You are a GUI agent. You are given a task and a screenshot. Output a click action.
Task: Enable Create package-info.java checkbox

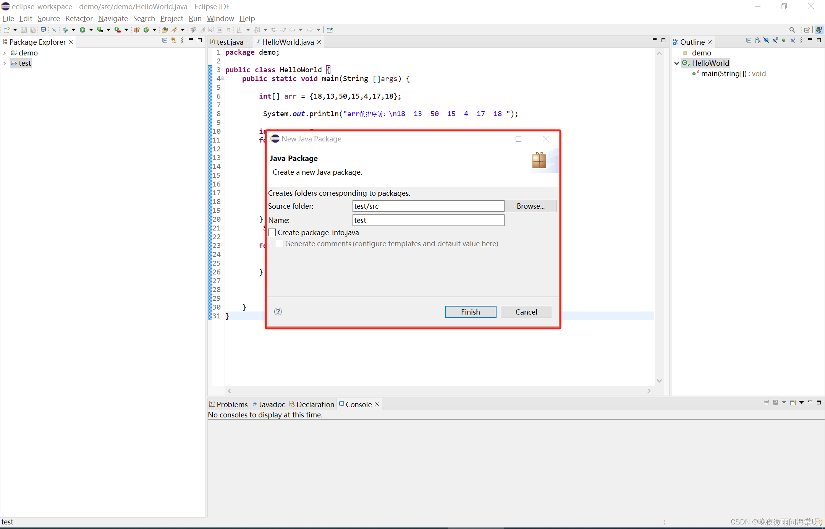tap(272, 232)
